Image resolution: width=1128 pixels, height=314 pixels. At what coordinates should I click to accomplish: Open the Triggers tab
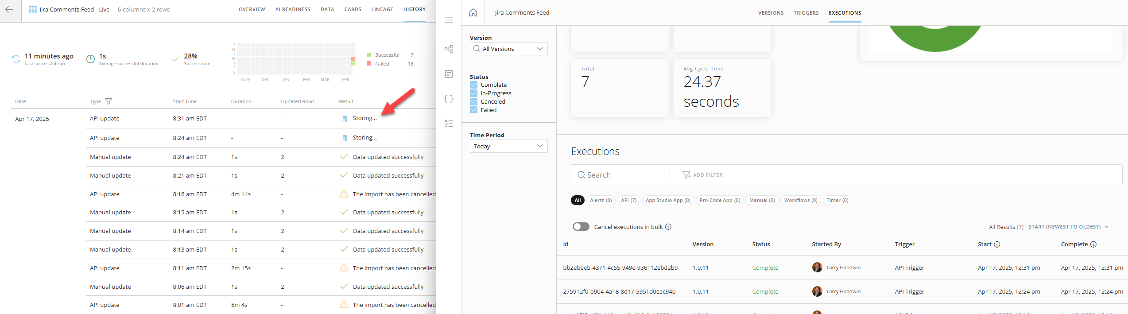pyautogui.click(x=806, y=13)
